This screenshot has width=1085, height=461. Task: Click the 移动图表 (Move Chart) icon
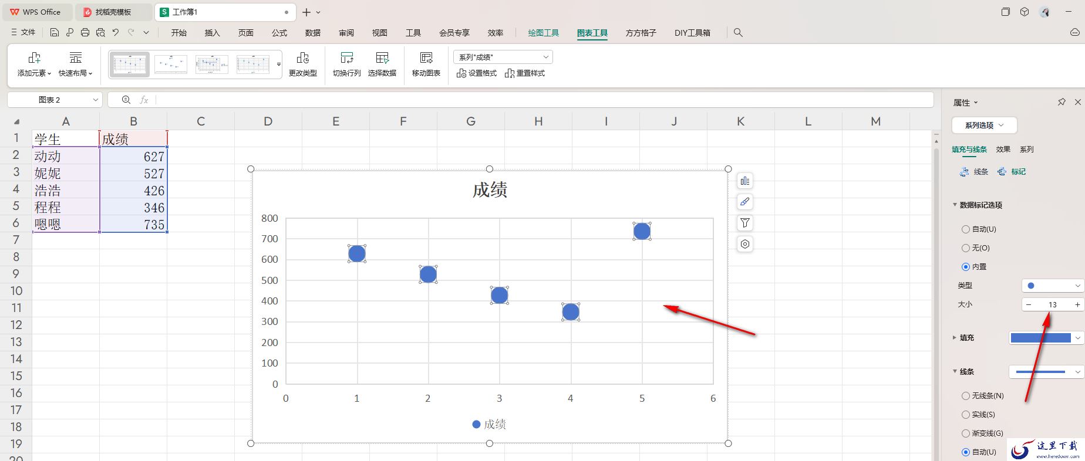click(426, 57)
